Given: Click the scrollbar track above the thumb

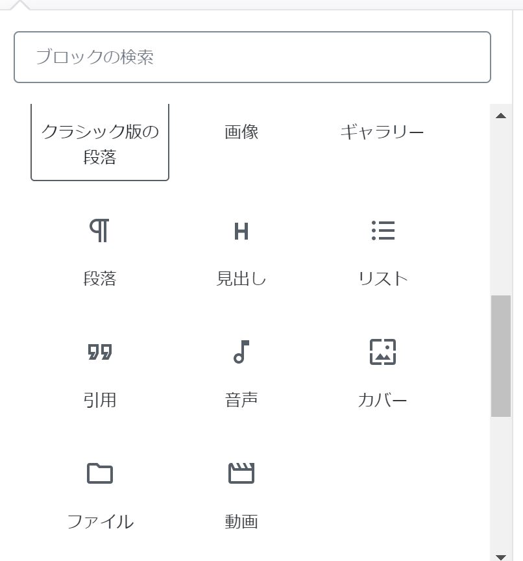Looking at the screenshot, I should pos(500,208).
